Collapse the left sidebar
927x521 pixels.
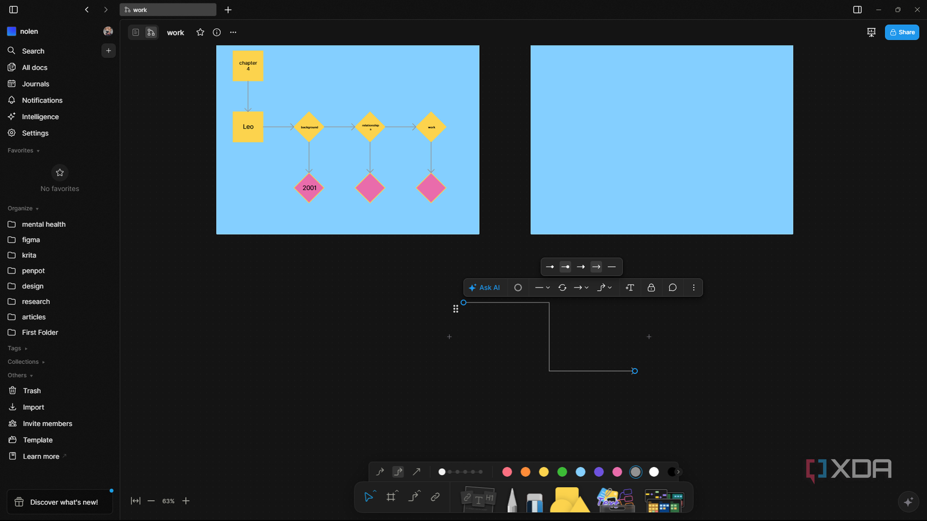click(12, 10)
